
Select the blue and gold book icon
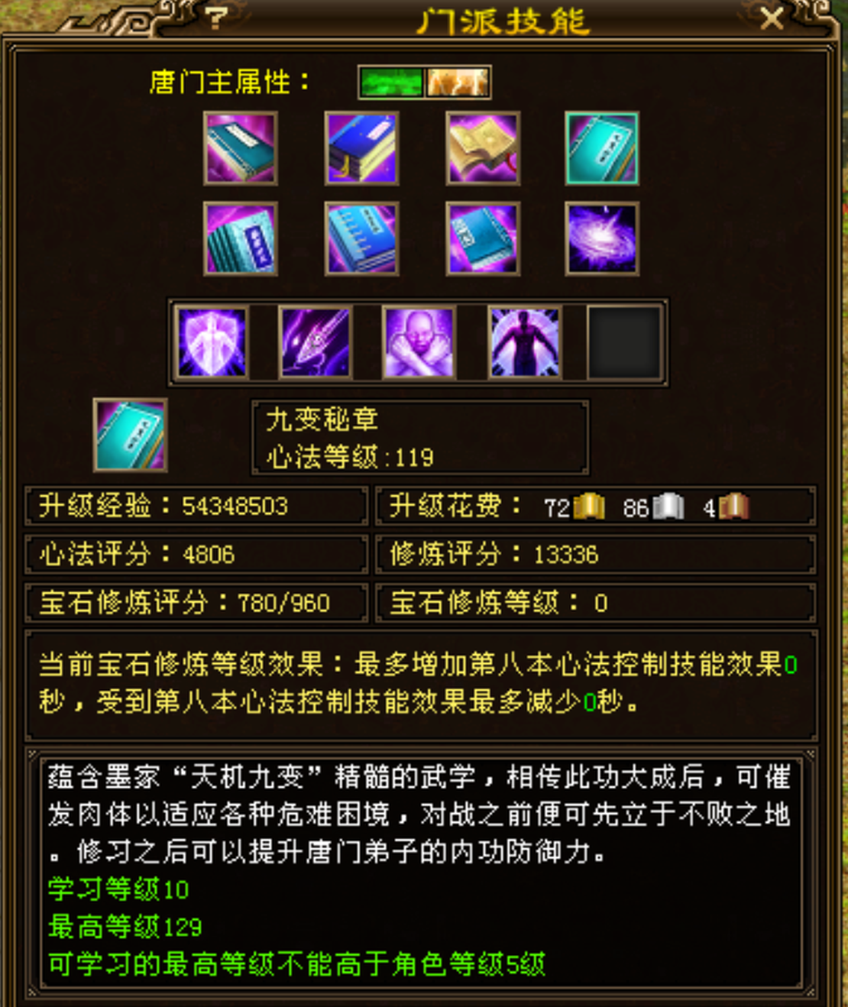coord(361,148)
